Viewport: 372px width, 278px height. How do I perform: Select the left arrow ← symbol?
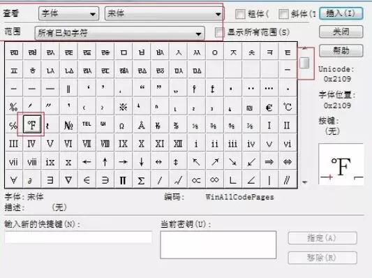coord(87,161)
